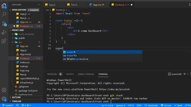Choose 'XPathExpression' autocomplete suggestion

(x=102, y=59)
